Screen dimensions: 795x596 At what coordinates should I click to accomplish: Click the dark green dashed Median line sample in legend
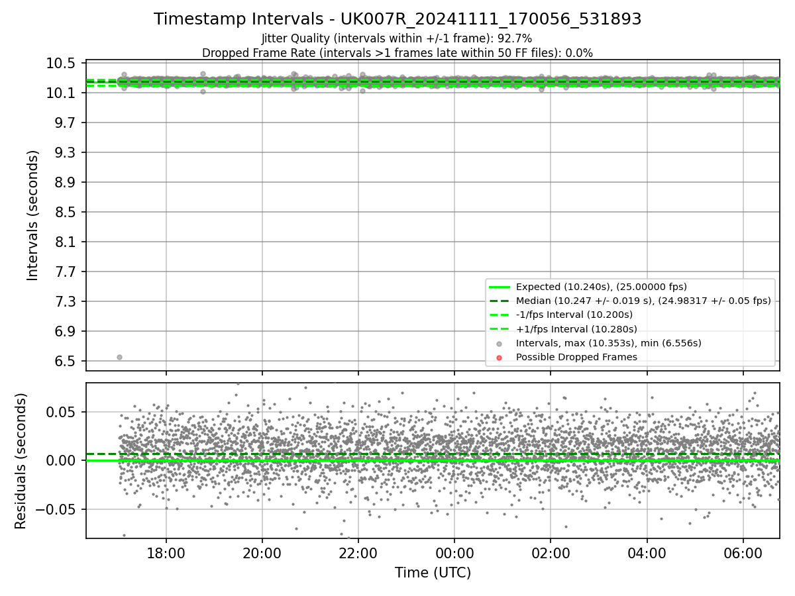[500, 301]
